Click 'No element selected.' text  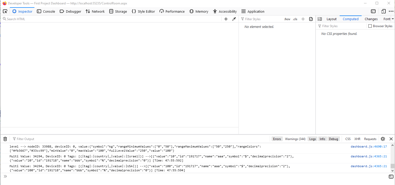click(259, 27)
